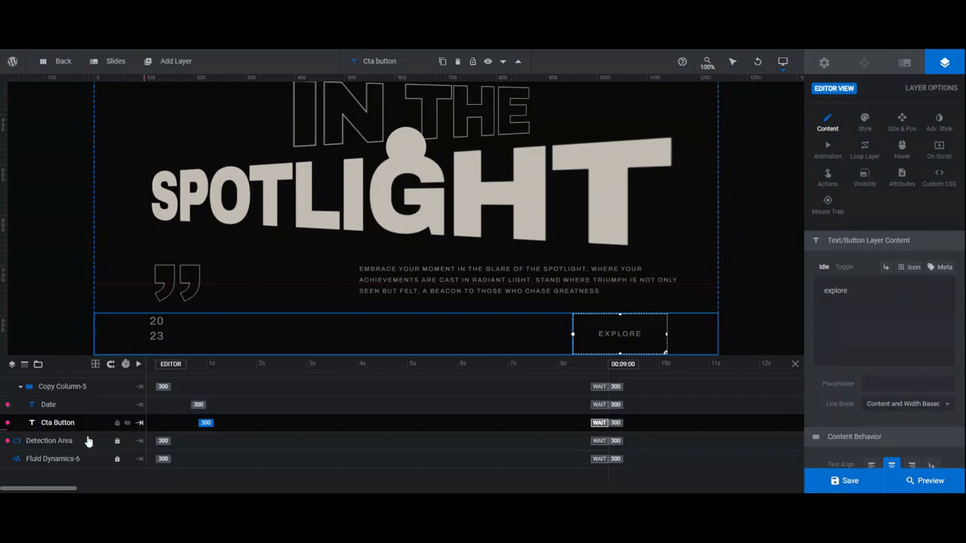Open the help question mark

(682, 61)
